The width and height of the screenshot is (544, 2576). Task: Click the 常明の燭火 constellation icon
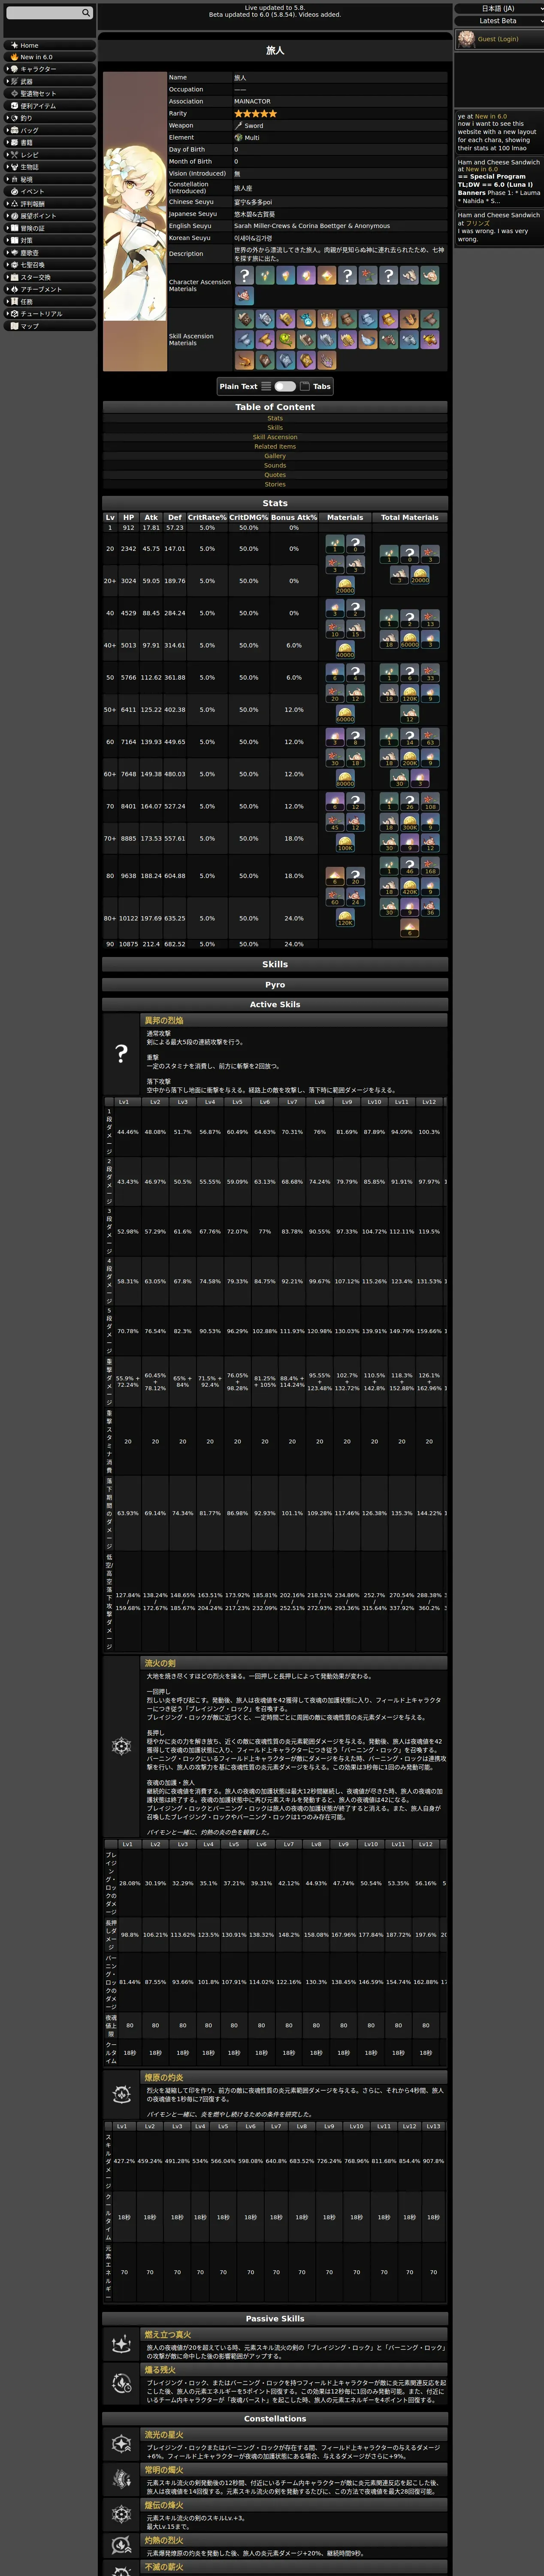click(x=121, y=2479)
